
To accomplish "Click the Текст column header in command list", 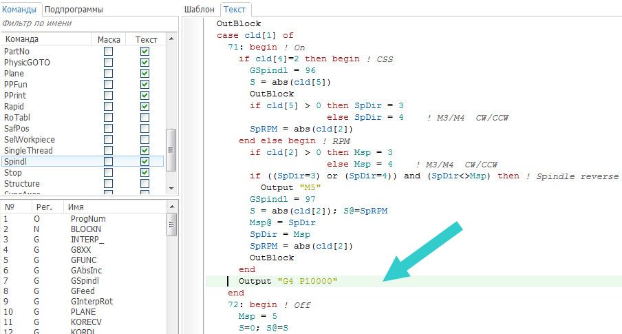I will click(146, 39).
